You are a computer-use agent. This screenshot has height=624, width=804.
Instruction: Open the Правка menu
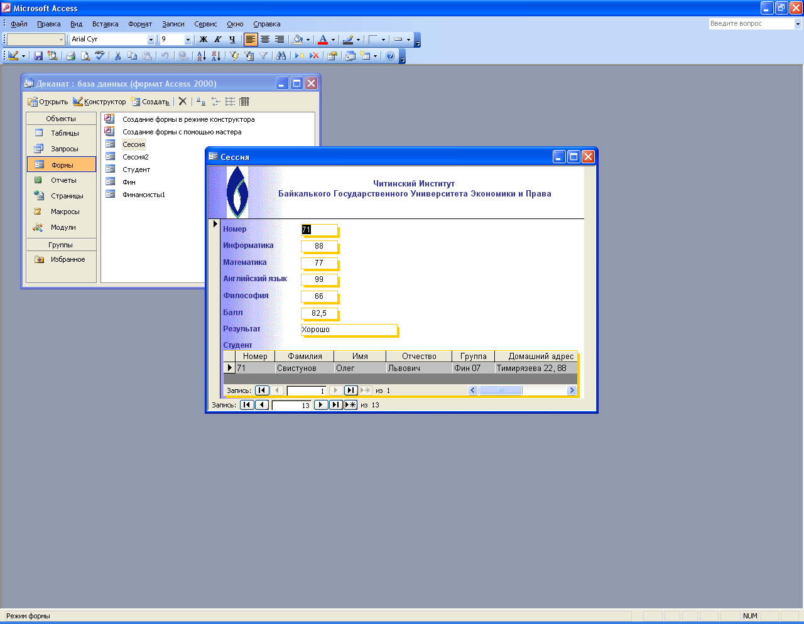click(48, 24)
